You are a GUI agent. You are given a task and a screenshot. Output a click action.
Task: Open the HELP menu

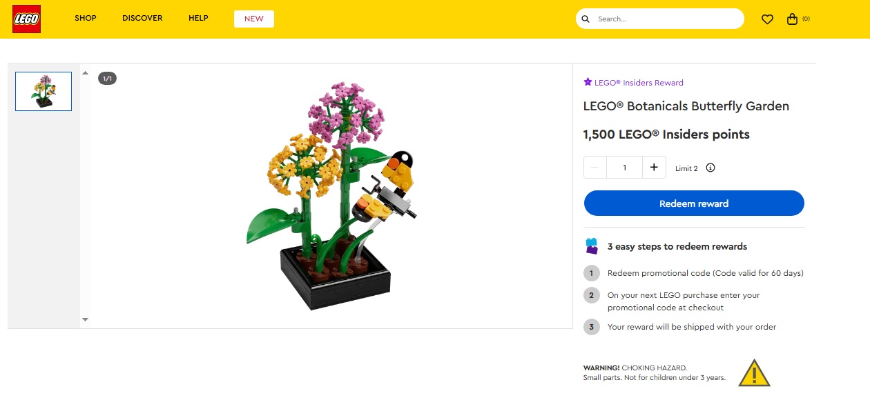198,18
